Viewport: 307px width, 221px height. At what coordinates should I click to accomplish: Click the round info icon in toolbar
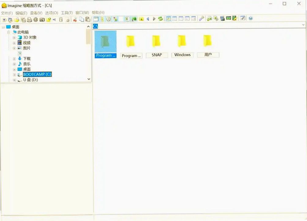click(x=36, y=19)
